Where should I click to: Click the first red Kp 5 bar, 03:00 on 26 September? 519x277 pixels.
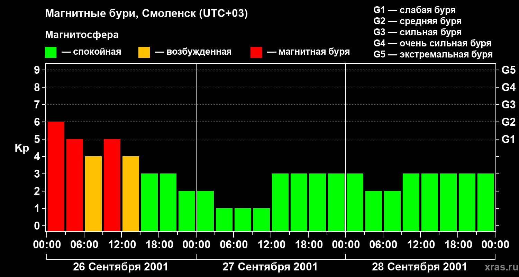[x=75, y=185]
